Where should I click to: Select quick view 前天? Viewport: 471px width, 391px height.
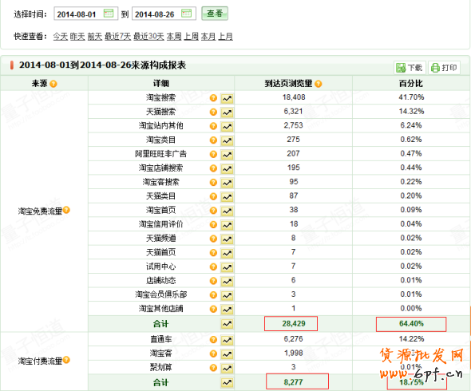tap(95, 37)
